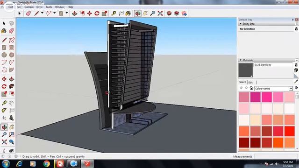299x168 pixels.
Task: Pick the 3D Text tool in left toolbar
Action: [12, 118]
